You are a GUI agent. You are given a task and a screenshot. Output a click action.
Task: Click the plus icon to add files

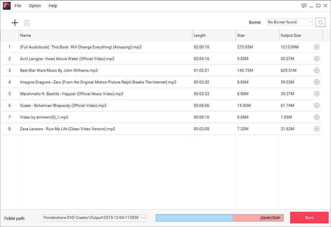[15, 23]
